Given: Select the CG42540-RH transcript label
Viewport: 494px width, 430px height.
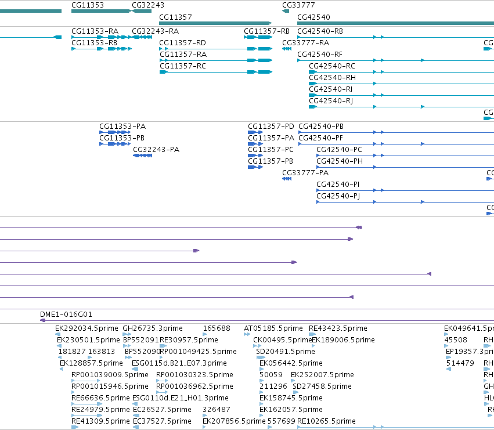Looking at the screenshot, I should (x=332, y=78).
